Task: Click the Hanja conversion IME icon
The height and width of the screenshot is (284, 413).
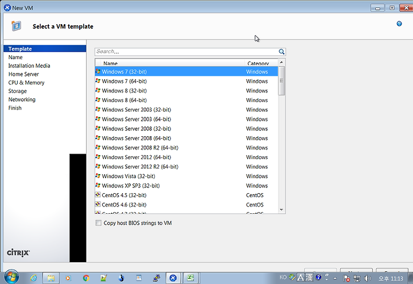Action: [x=309, y=278]
